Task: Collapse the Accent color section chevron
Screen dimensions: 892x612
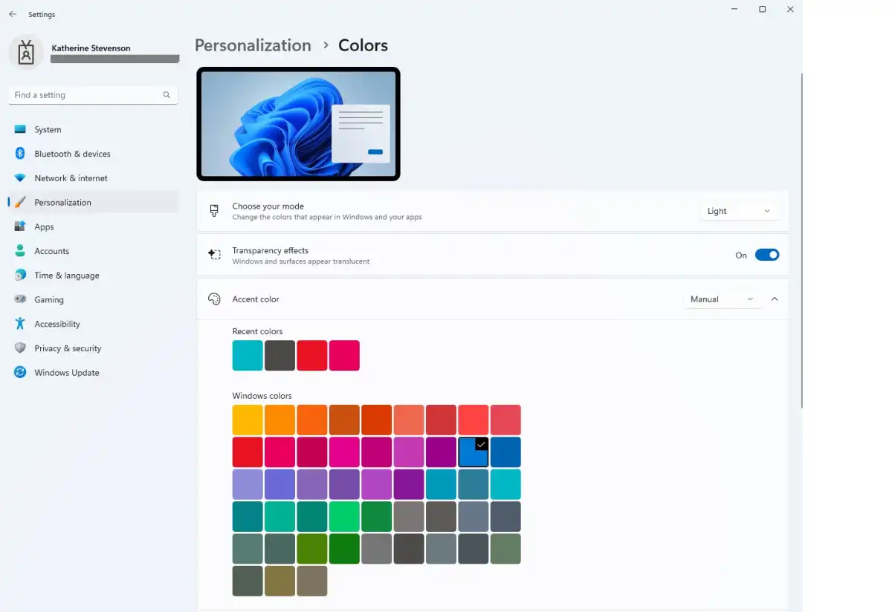Action: pyautogui.click(x=775, y=299)
